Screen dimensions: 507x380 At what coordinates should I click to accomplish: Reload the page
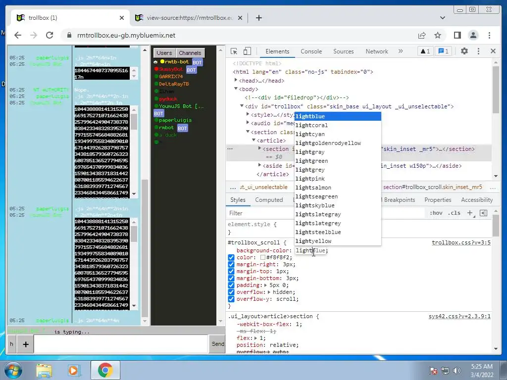pyautogui.click(x=50, y=35)
